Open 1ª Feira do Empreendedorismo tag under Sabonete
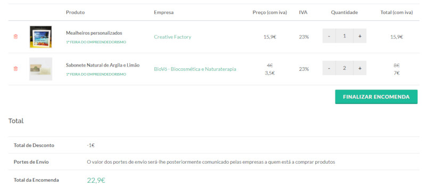Screen dimensions: 426x194 pyautogui.click(x=96, y=74)
